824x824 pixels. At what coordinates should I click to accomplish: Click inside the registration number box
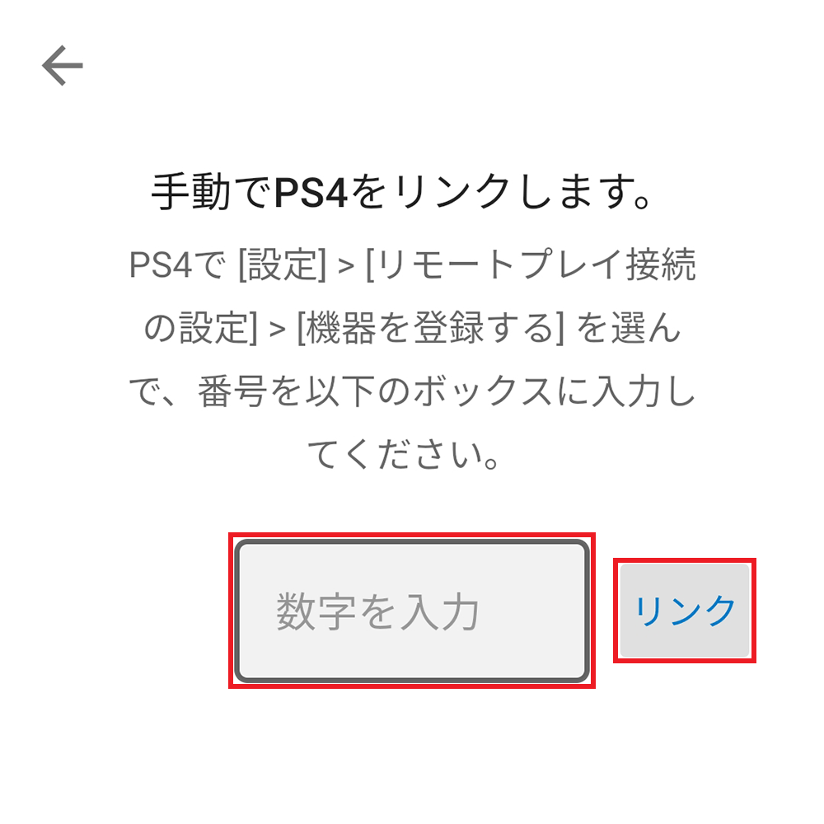coord(411,610)
